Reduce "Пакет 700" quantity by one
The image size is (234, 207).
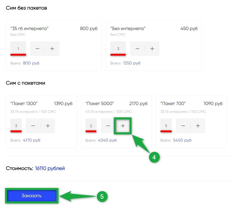pyautogui.click(x=183, y=126)
